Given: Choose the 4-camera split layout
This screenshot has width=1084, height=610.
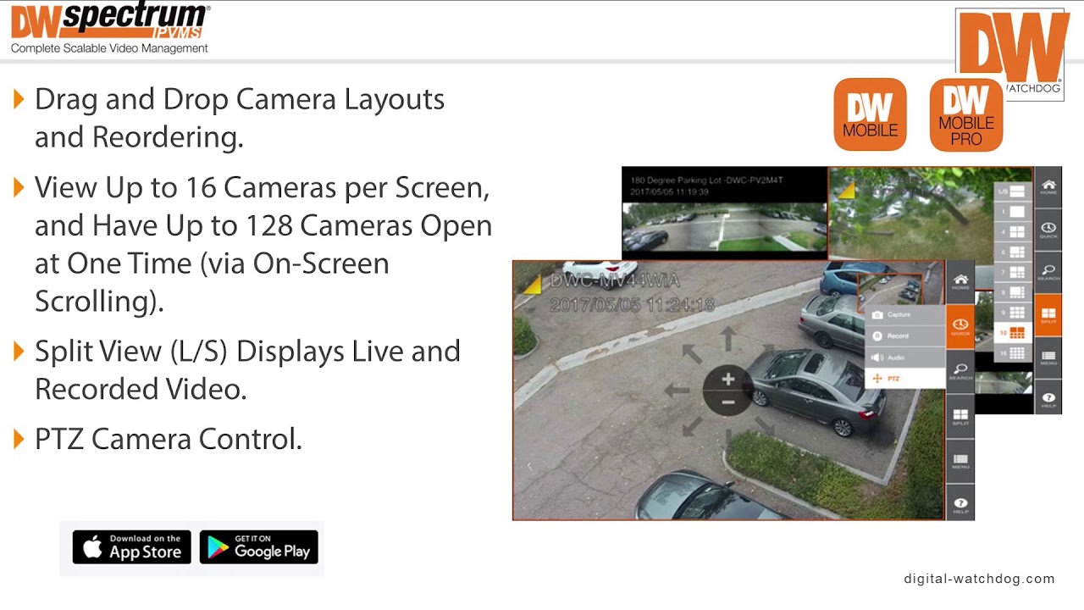Looking at the screenshot, I should [x=1012, y=232].
